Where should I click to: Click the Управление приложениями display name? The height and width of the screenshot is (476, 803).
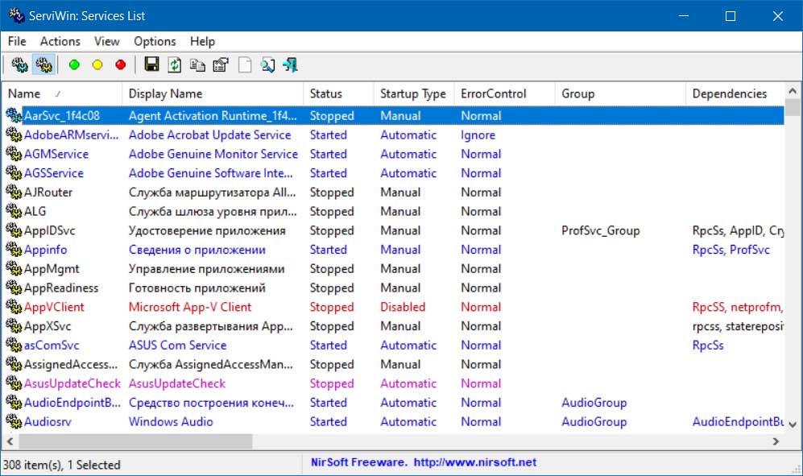206,268
